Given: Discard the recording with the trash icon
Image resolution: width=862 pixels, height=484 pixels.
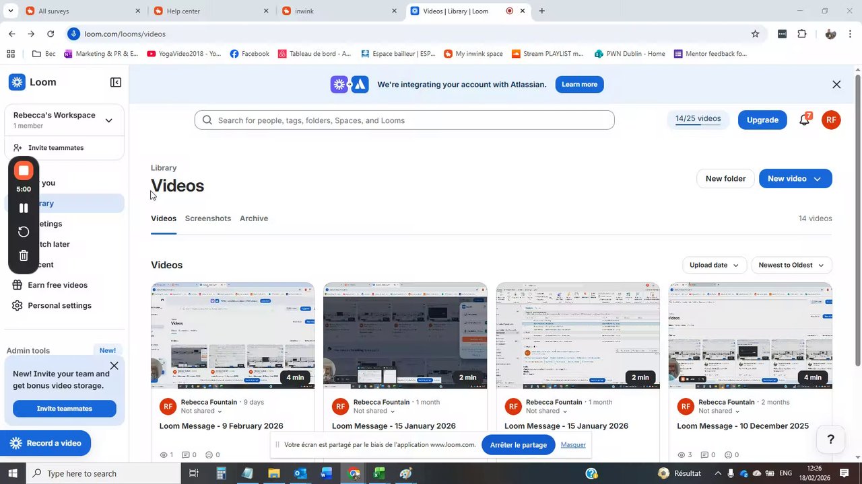Looking at the screenshot, I should (24, 255).
